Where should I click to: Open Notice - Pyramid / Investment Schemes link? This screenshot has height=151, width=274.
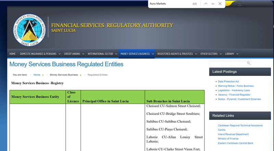(x=239, y=99)
